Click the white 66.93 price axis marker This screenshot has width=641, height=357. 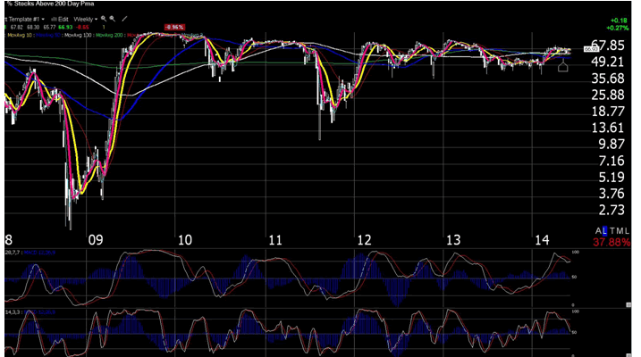pyautogui.click(x=591, y=49)
